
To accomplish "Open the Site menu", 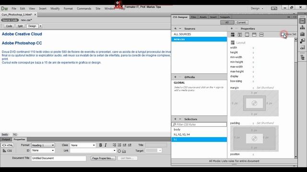I will 98,9.
